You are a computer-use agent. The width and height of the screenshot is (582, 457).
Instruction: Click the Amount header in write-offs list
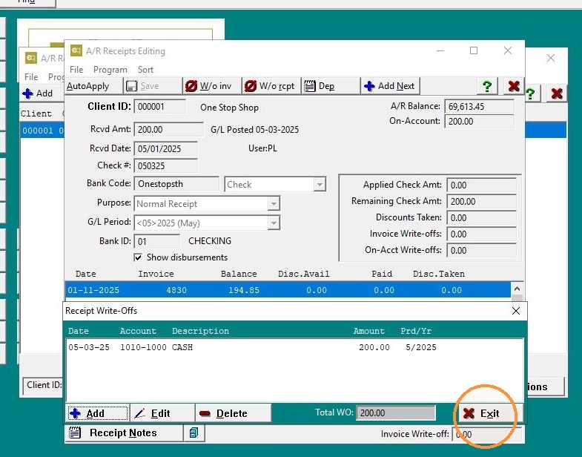(x=369, y=331)
